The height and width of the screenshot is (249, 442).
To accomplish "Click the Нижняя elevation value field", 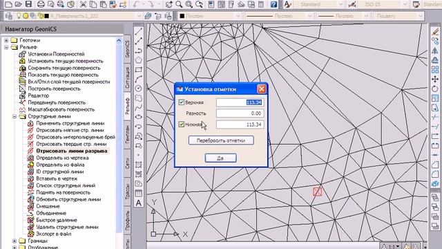I will point(240,124).
